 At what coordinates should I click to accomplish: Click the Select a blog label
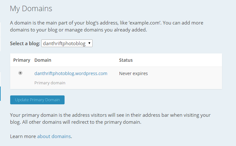click(x=25, y=44)
